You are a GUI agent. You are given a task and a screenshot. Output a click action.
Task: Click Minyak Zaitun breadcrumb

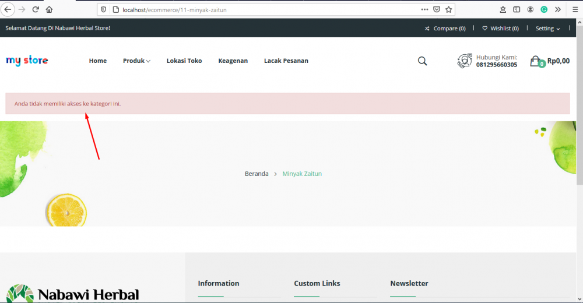click(302, 174)
